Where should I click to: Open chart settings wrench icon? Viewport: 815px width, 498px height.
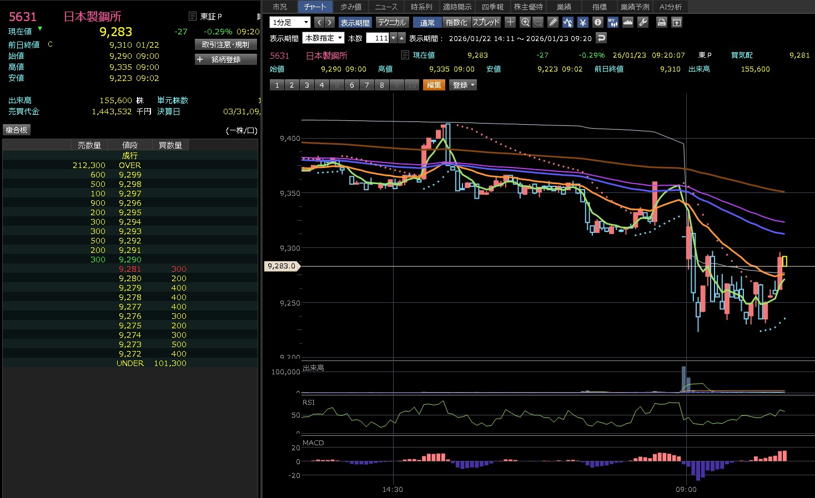coord(643,22)
